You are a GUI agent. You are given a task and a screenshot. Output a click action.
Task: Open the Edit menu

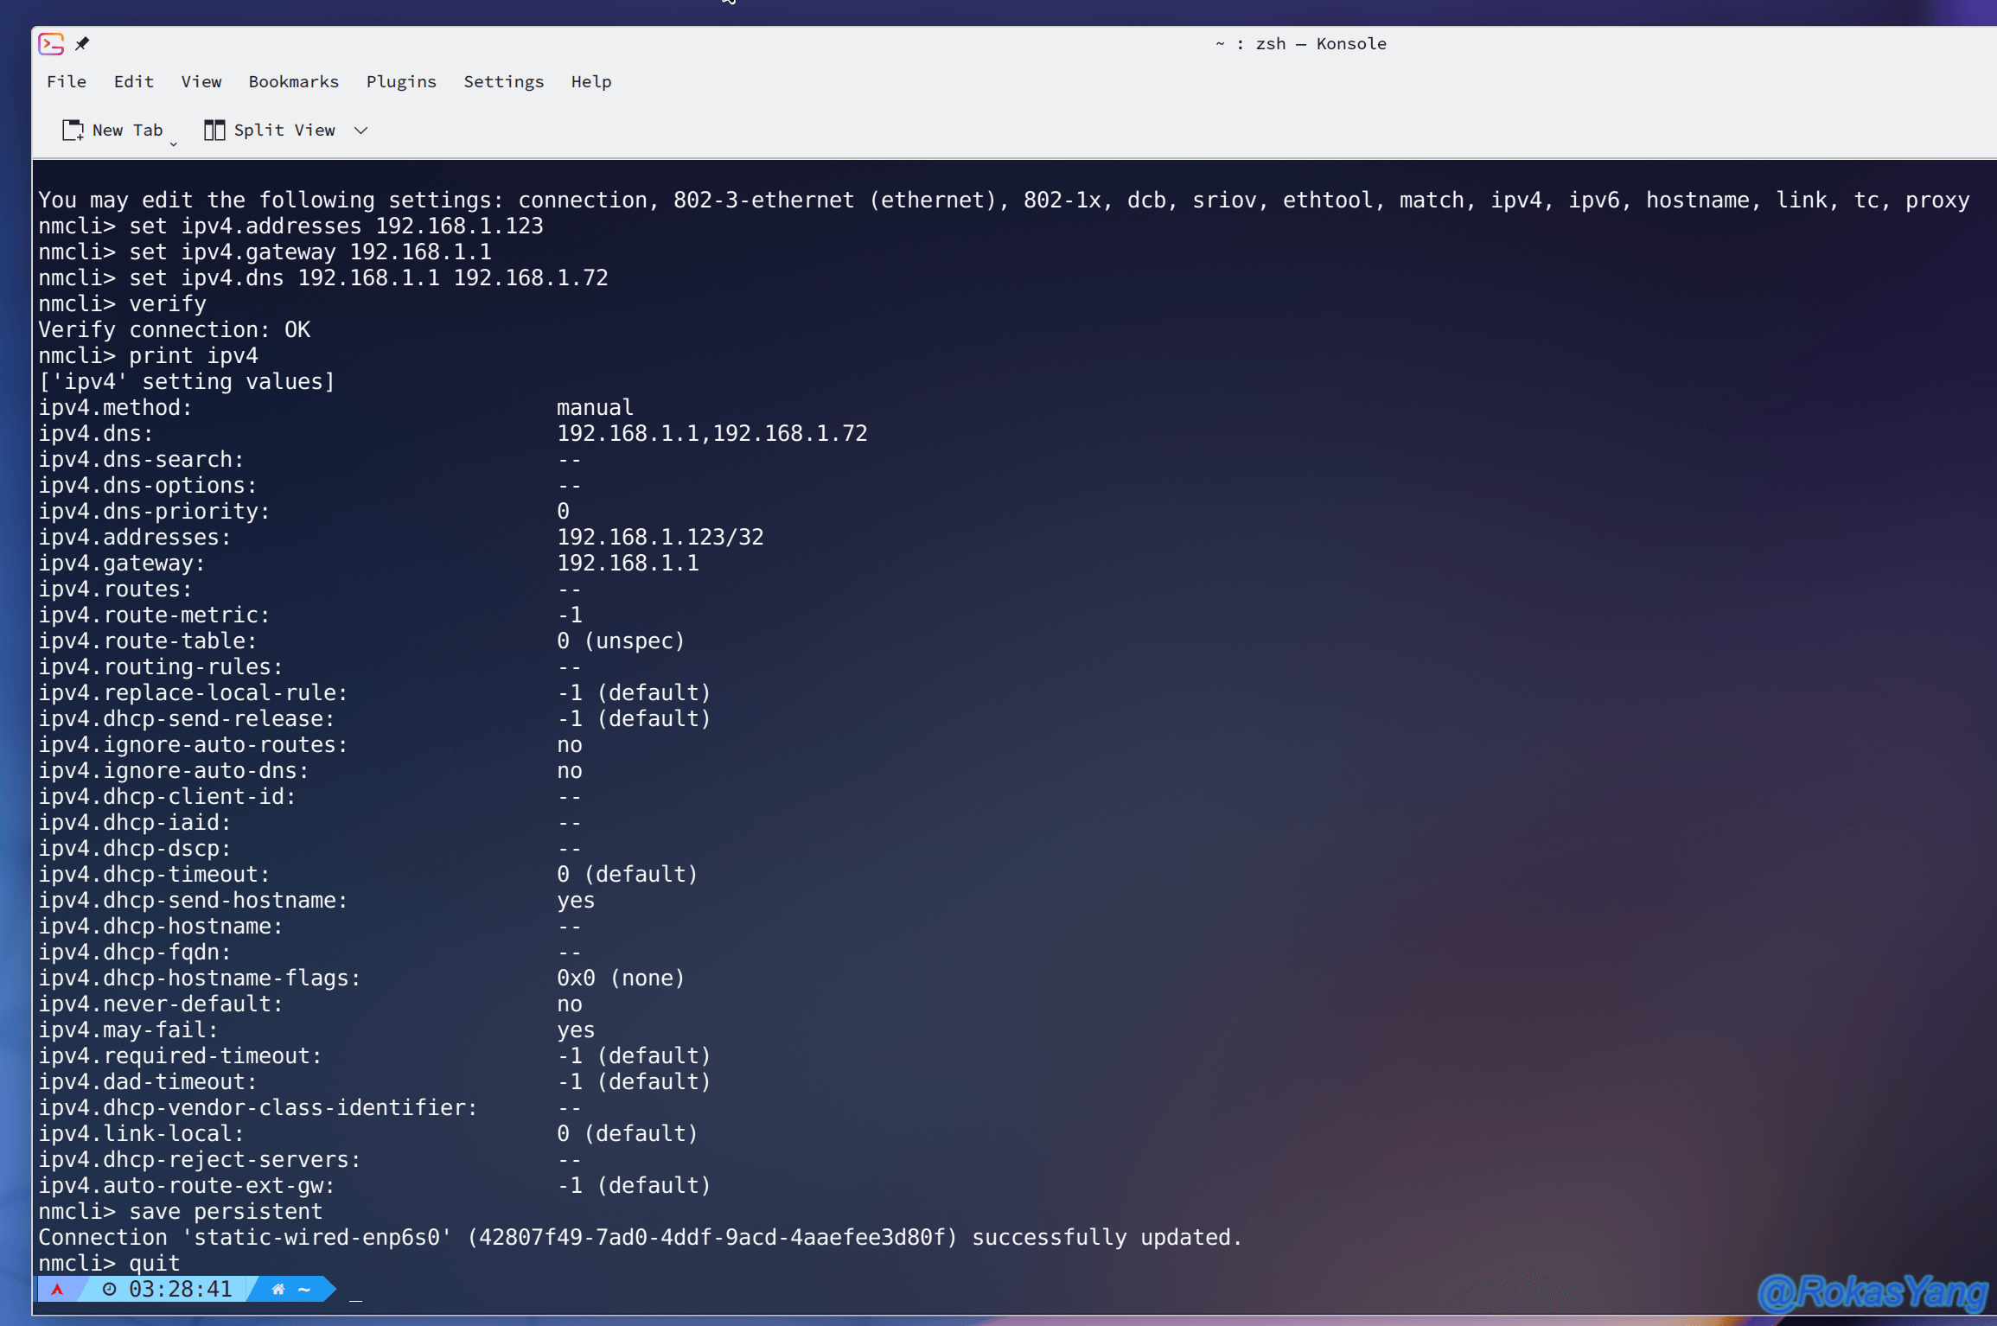[x=134, y=81]
